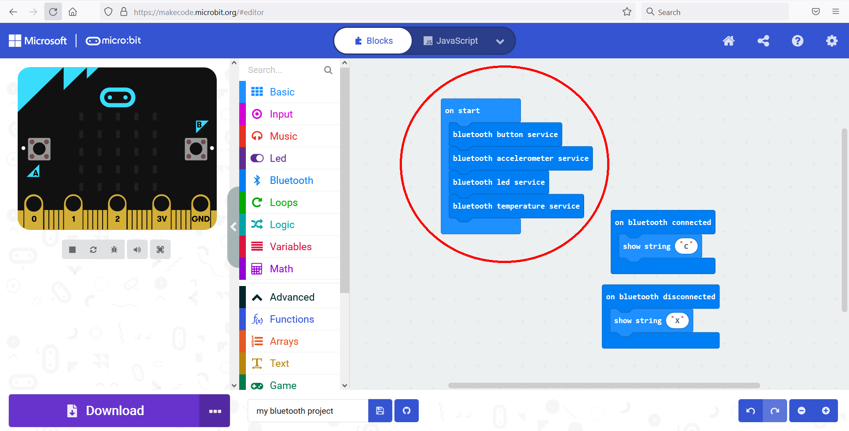
Task: Bookmark this page with the star icon
Action: (627, 12)
